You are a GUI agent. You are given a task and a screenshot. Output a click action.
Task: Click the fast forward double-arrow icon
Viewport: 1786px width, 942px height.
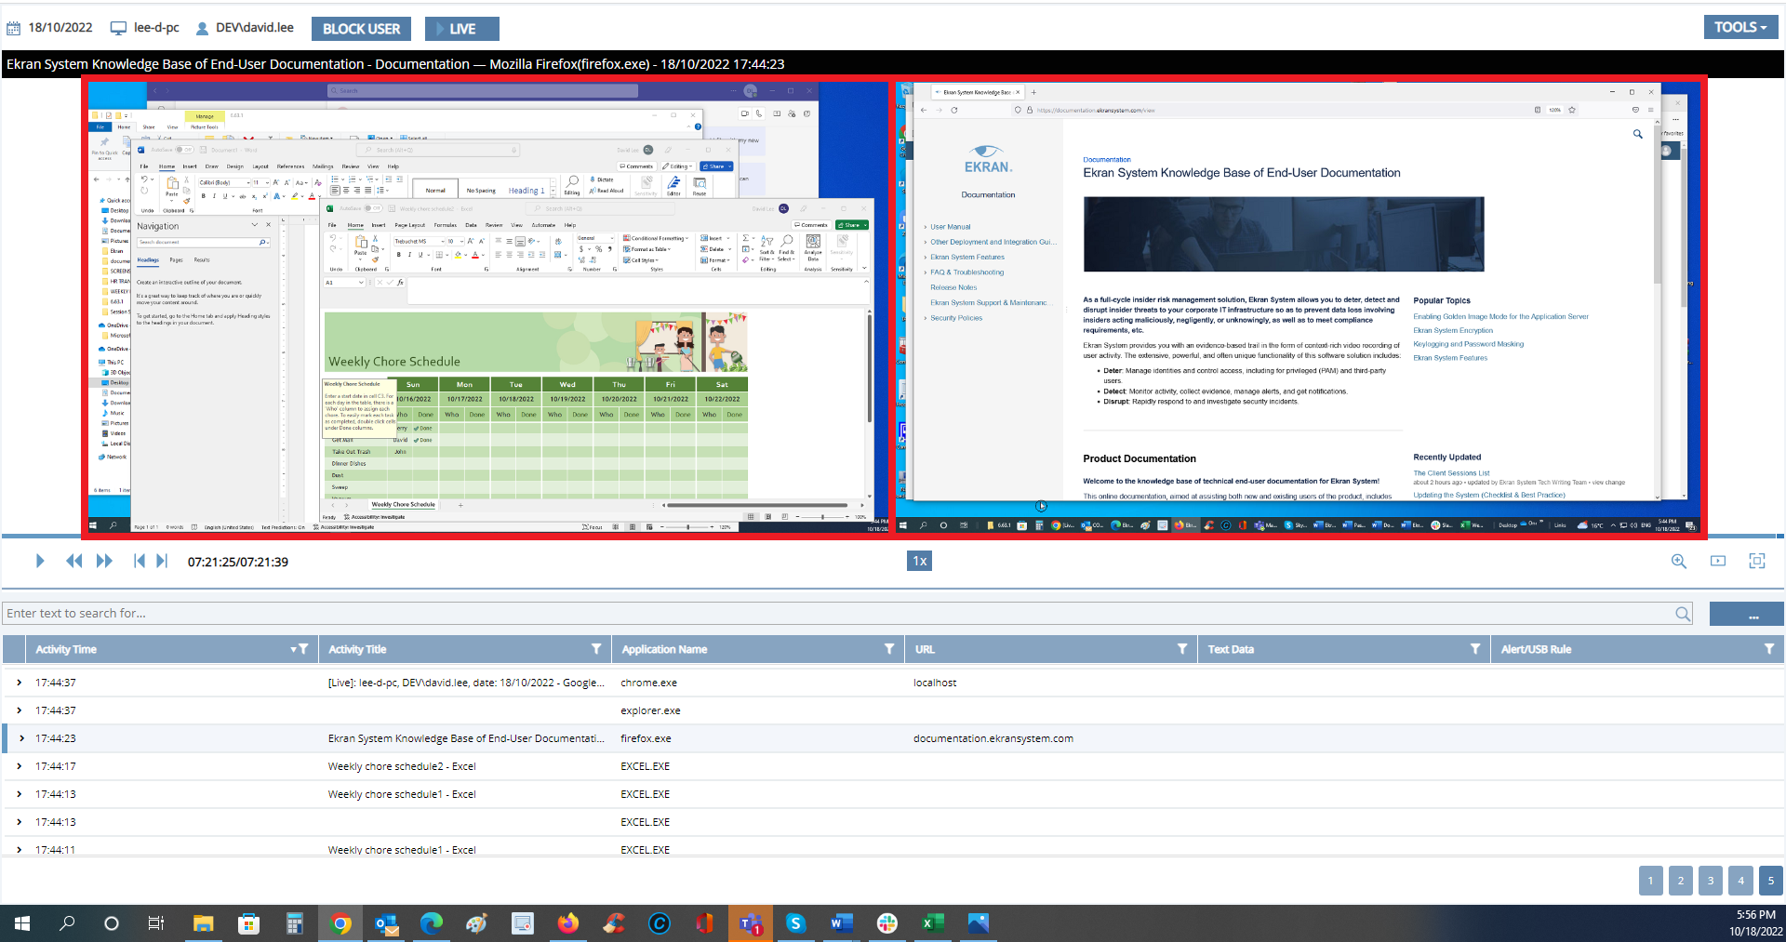coord(104,561)
